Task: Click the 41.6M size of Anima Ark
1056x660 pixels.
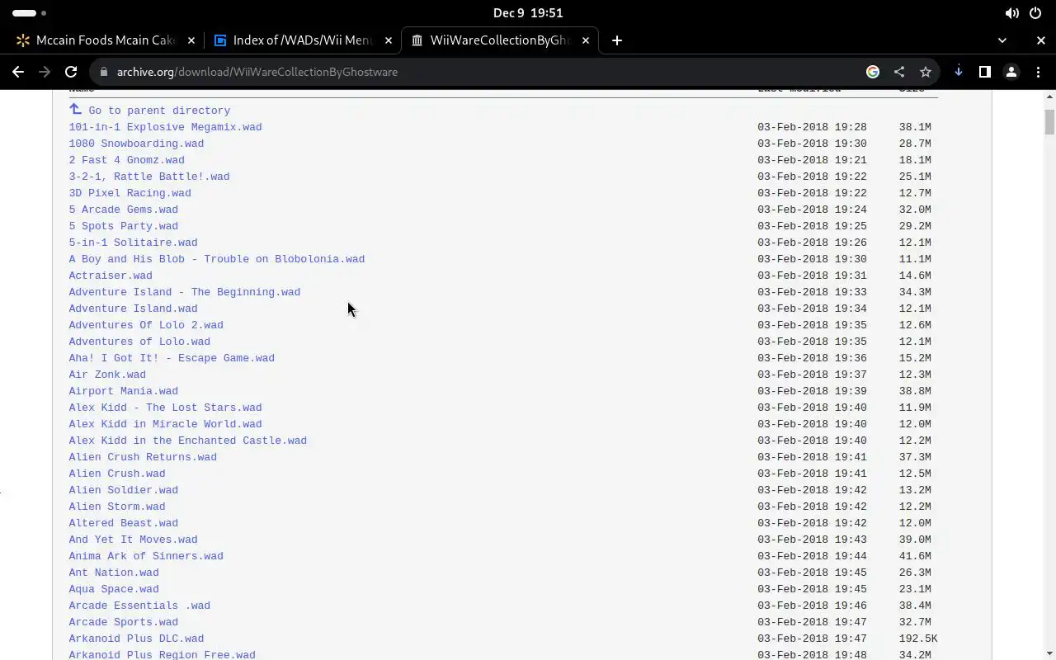Action: point(915,556)
